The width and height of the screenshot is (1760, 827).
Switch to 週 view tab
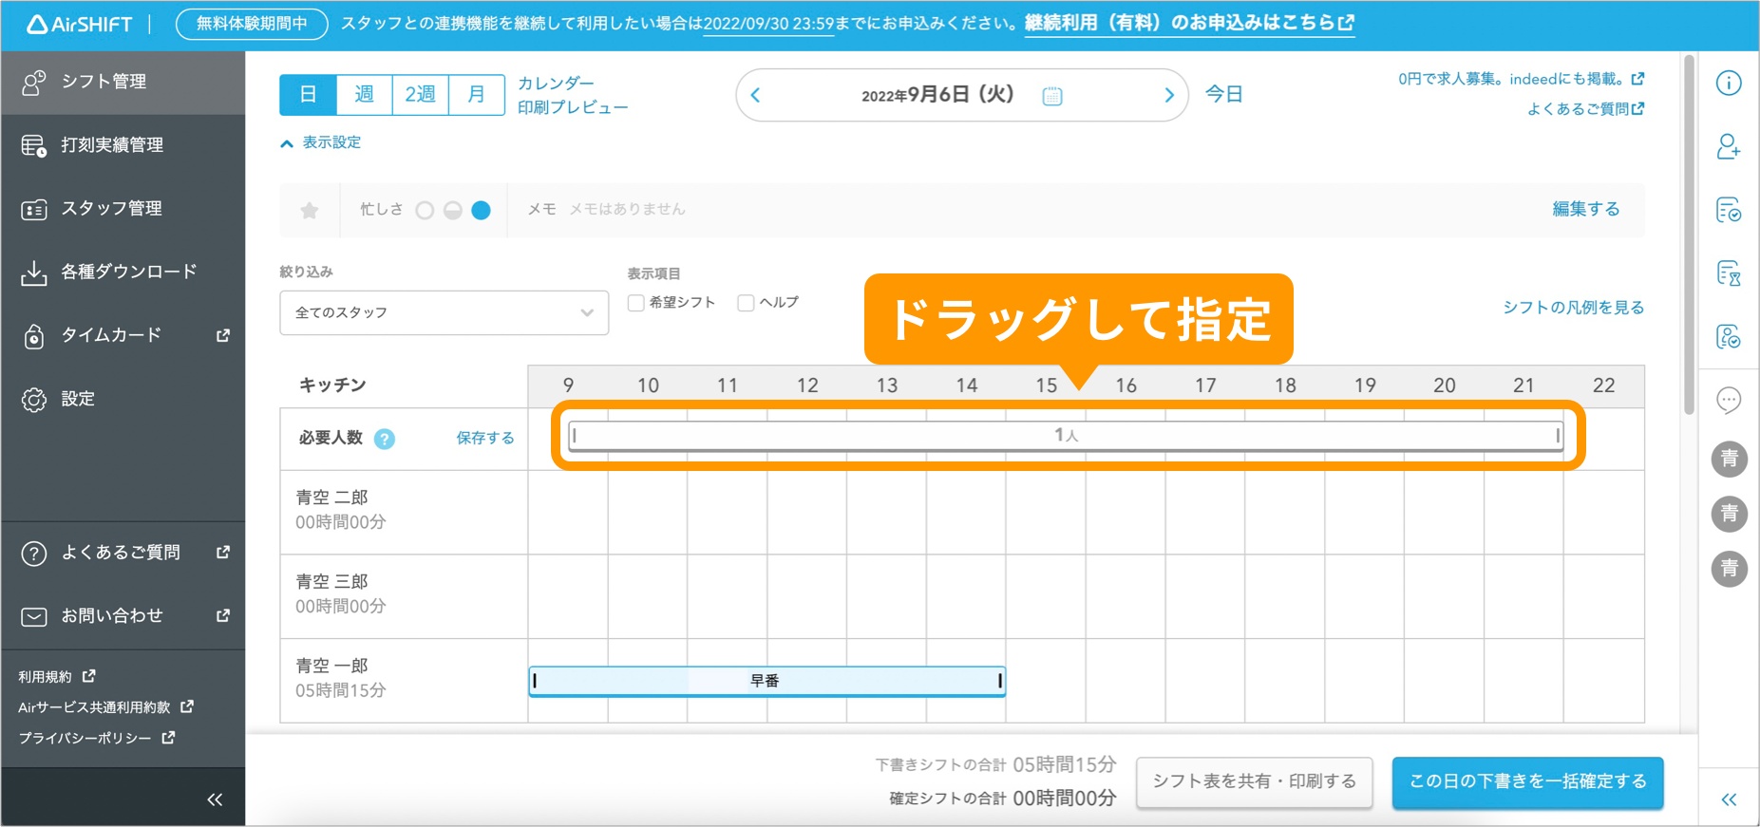click(364, 94)
